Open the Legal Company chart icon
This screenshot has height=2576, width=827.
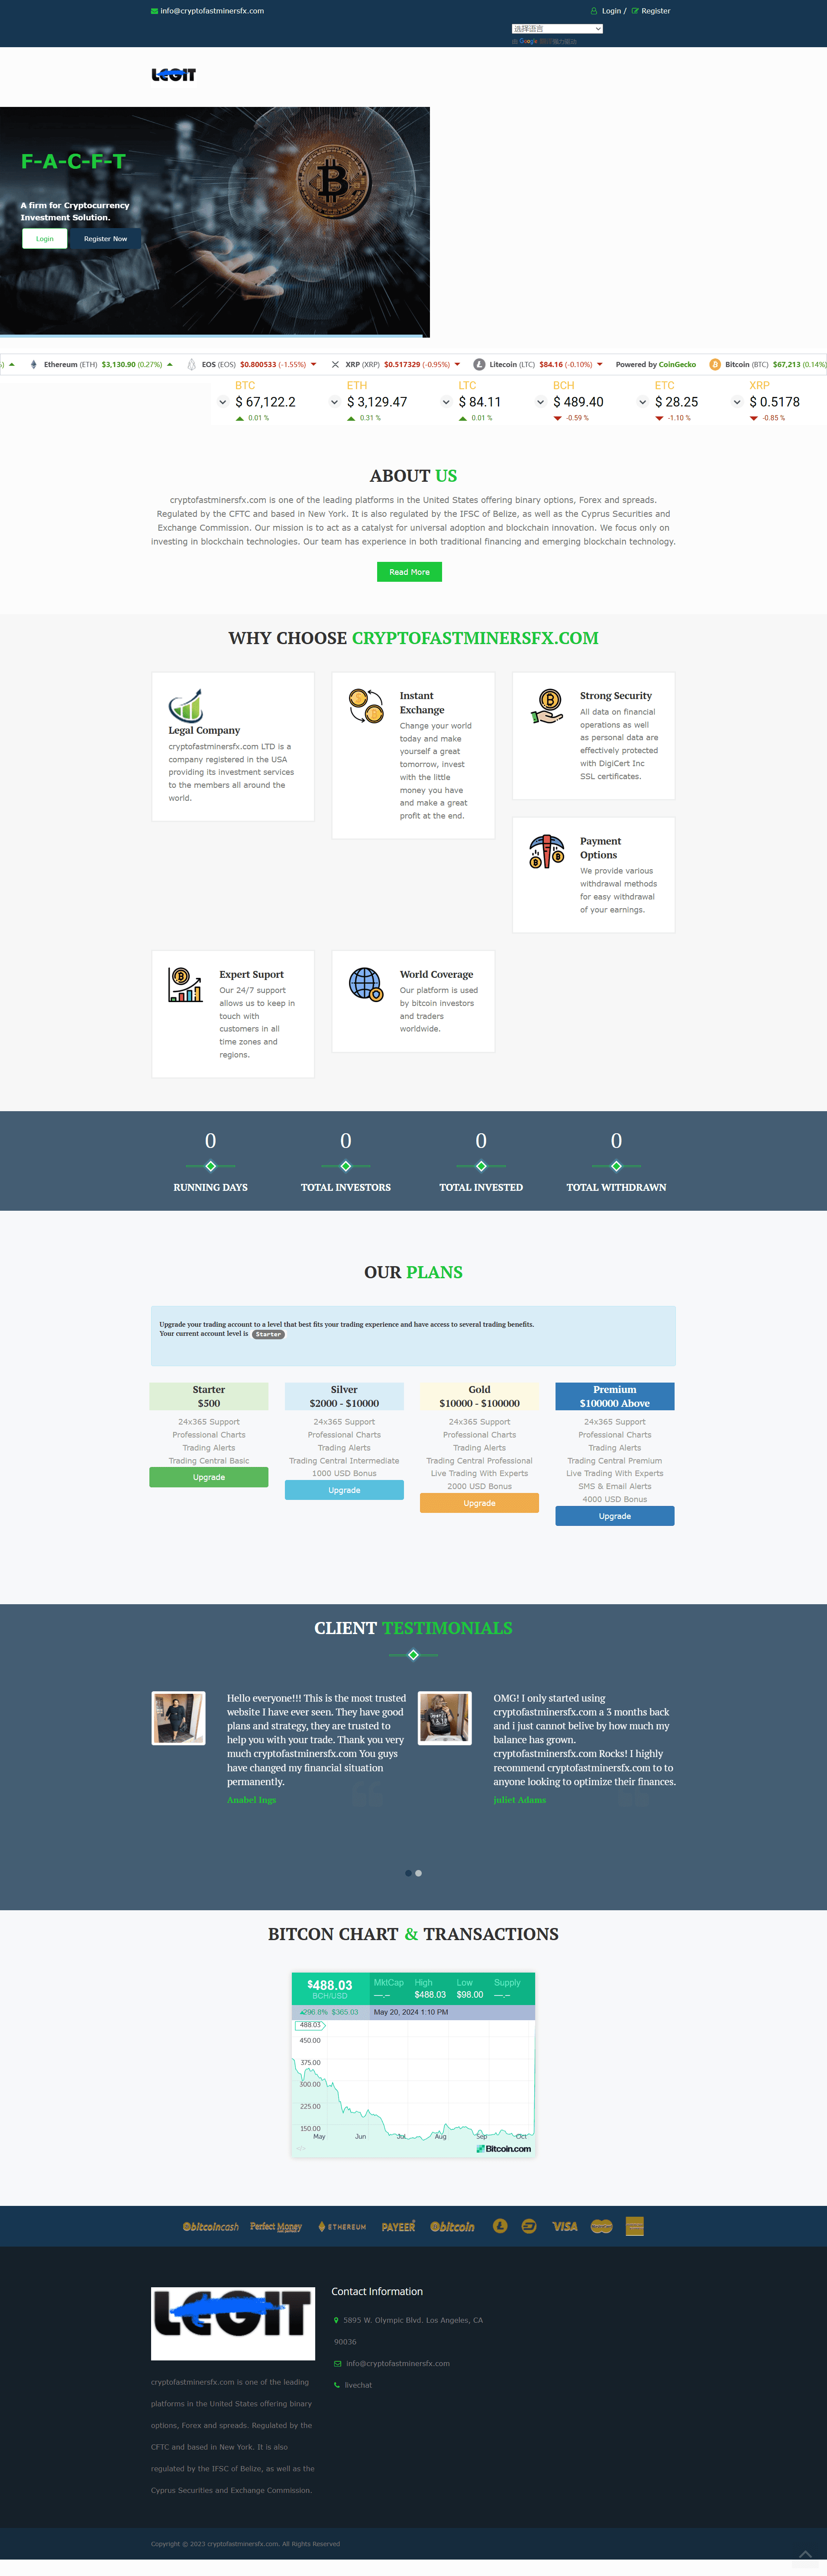click(x=186, y=705)
